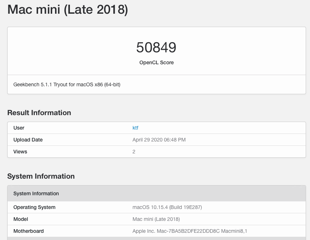Click the 'OpenCL Score' label

(156, 62)
